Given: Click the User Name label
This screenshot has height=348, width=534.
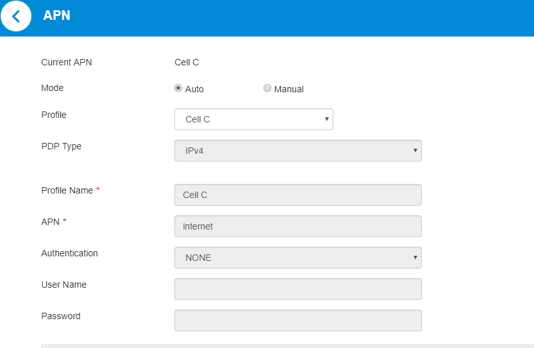Looking at the screenshot, I should (64, 285).
